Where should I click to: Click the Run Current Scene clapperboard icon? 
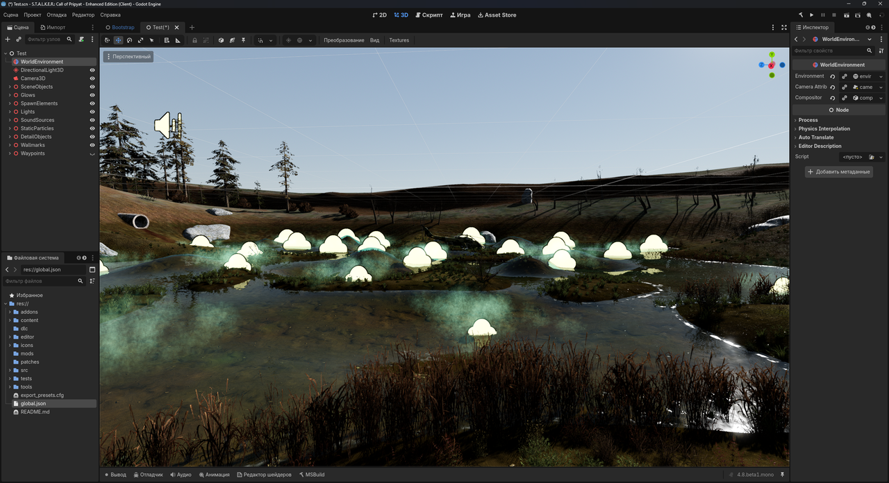pos(847,15)
